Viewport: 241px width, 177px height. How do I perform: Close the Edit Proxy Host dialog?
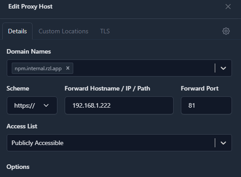pyautogui.click(x=228, y=7)
